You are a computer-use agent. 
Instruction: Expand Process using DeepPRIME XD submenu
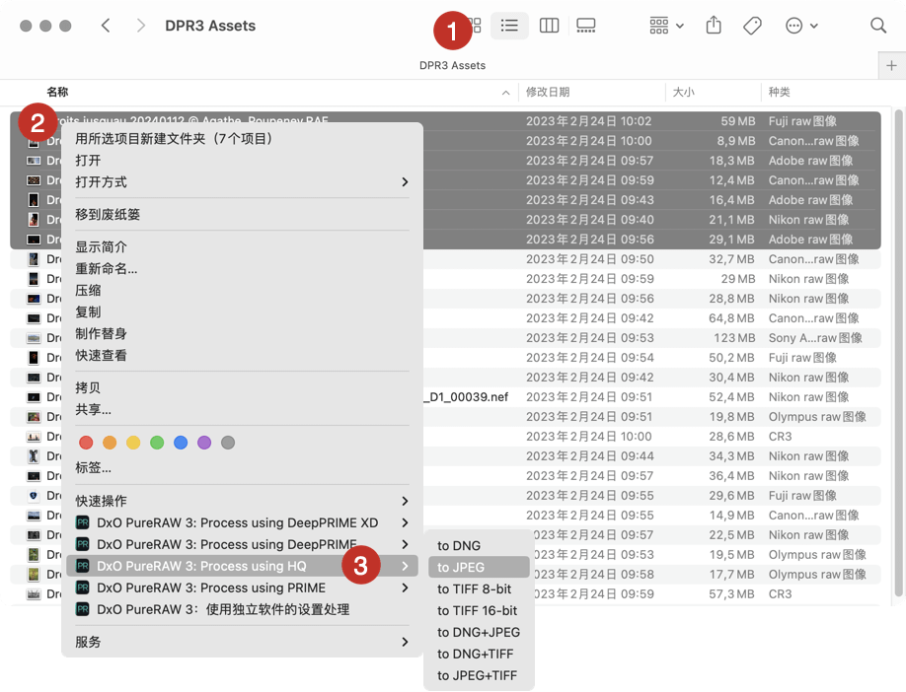[x=242, y=522]
